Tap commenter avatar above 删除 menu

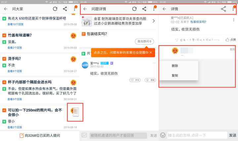point(175,51)
